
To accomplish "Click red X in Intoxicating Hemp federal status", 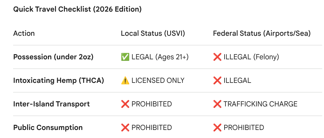I will coord(217,80).
